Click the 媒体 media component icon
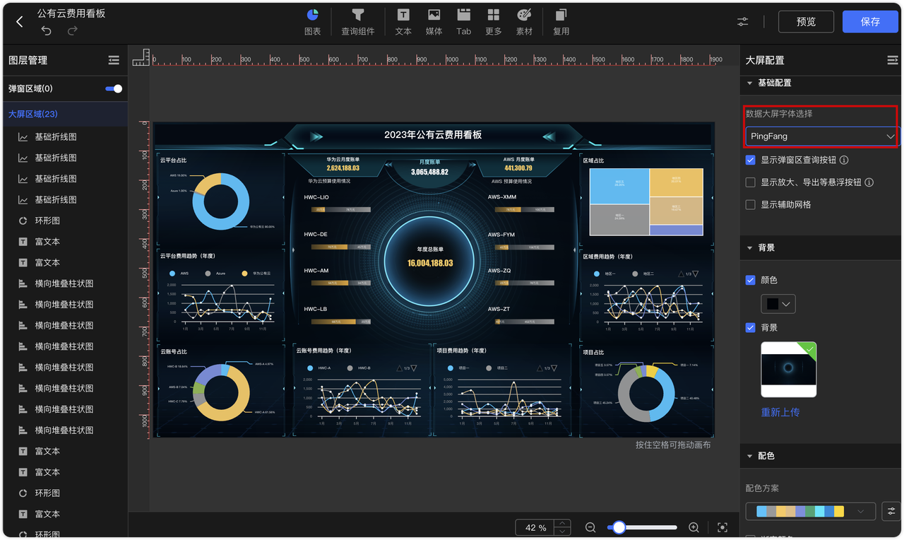 click(433, 21)
